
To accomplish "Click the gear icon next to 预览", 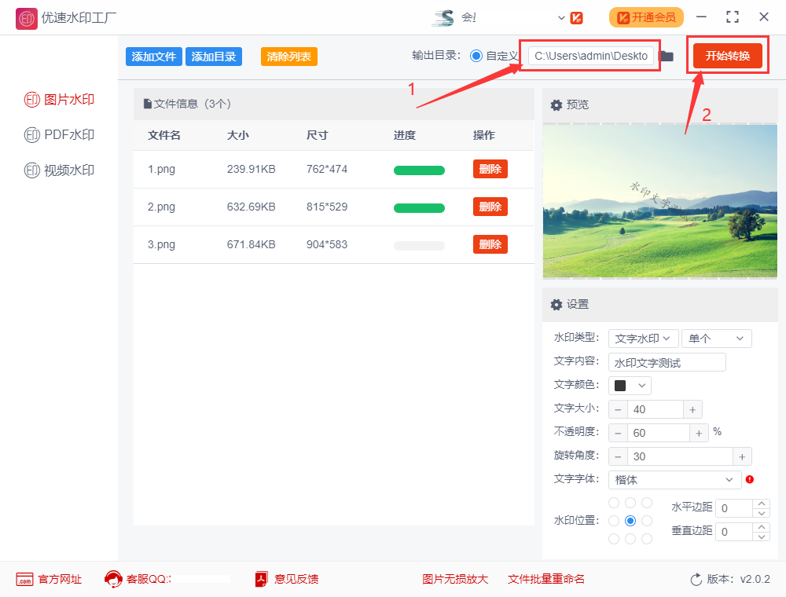I will tap(556, 105).
